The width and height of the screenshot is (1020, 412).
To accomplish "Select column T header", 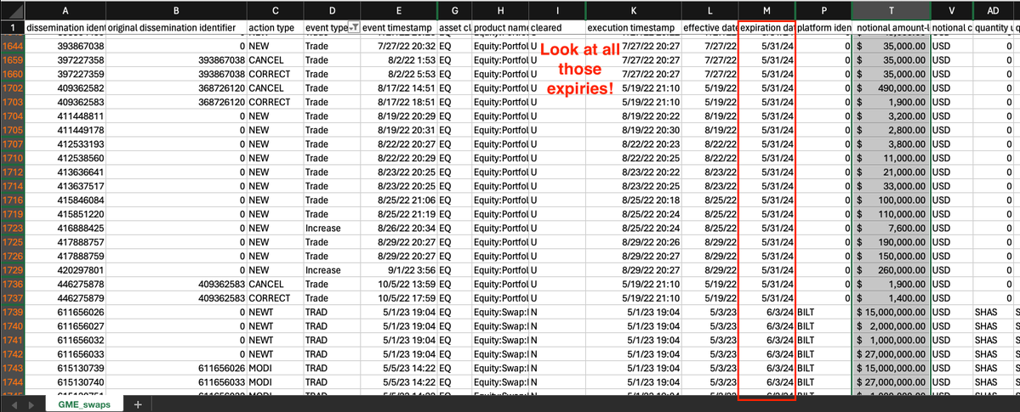I will [x=891, y=9].
